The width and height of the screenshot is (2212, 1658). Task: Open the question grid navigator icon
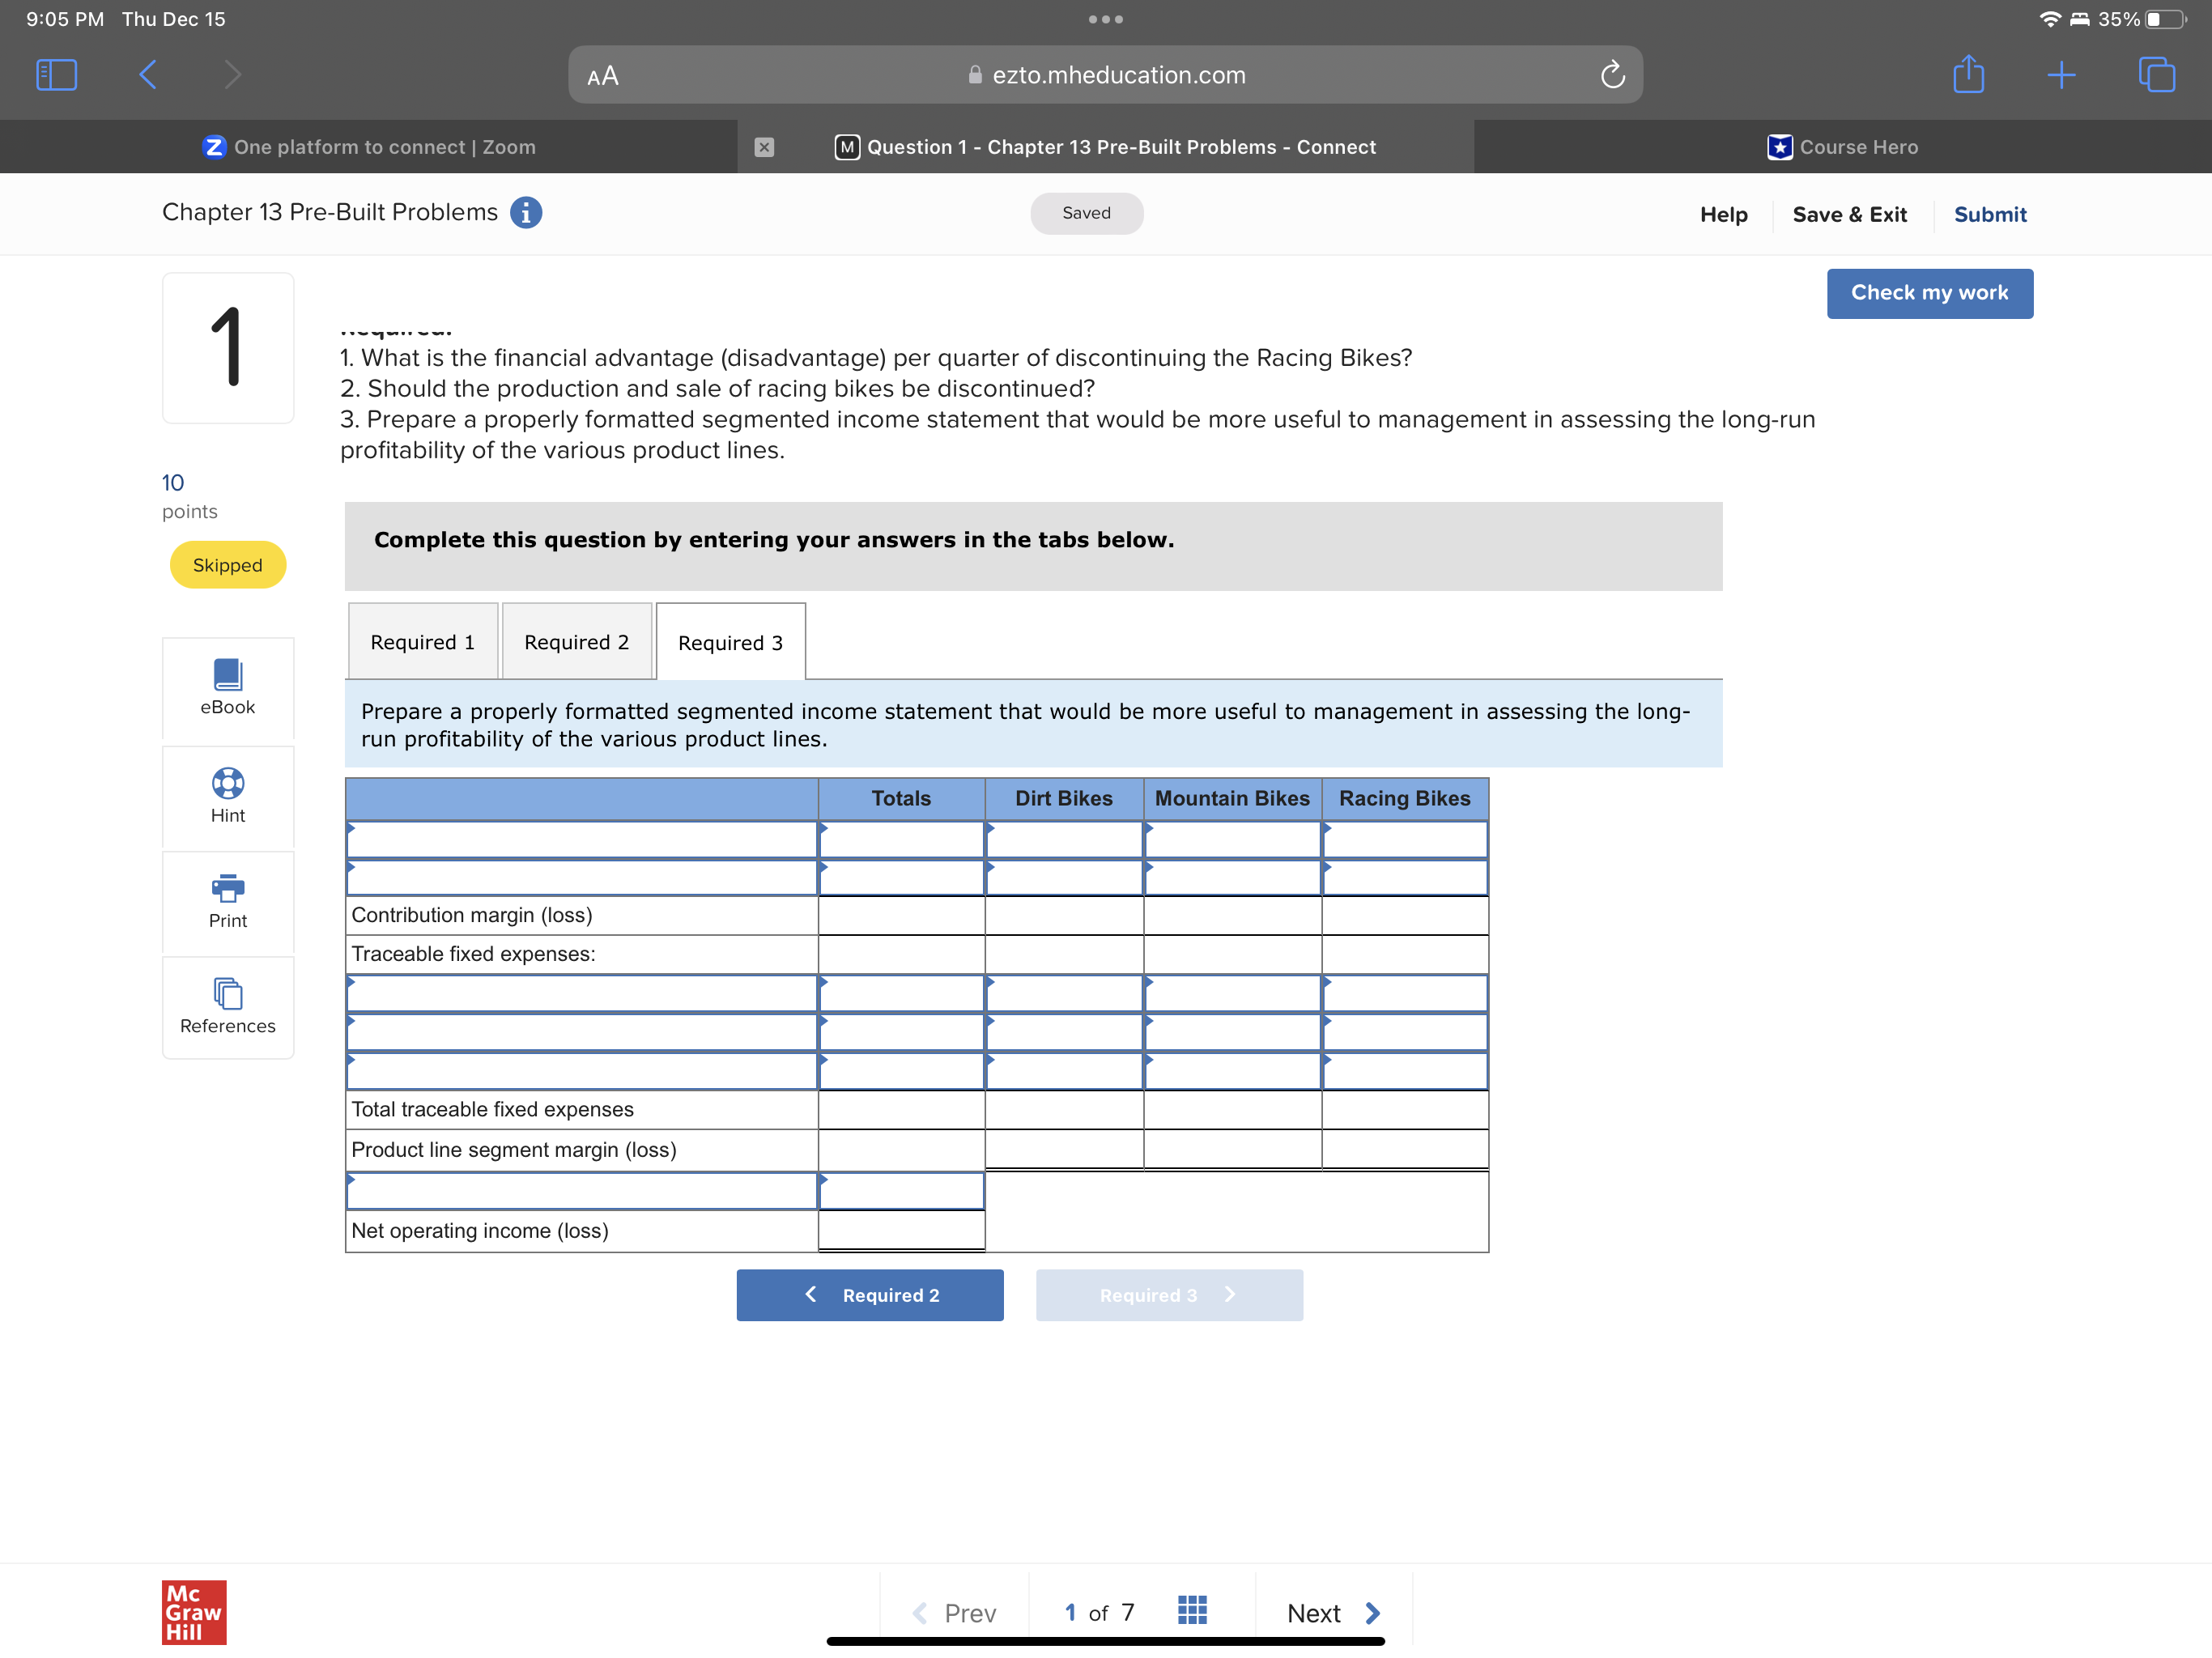click(x=1192, y=1611)
